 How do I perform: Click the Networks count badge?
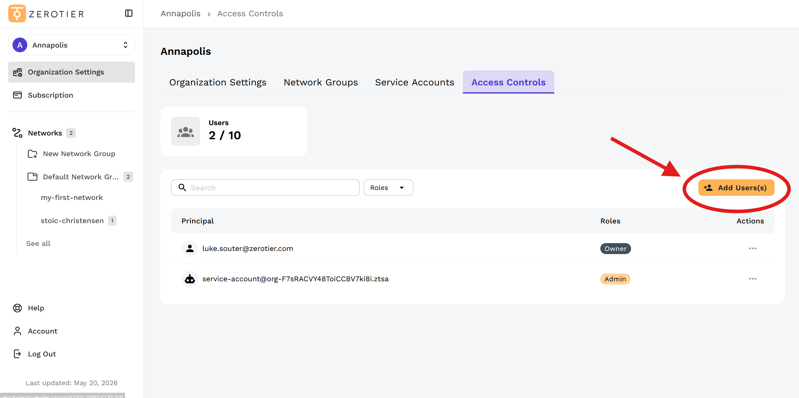(x=71, y=133)
